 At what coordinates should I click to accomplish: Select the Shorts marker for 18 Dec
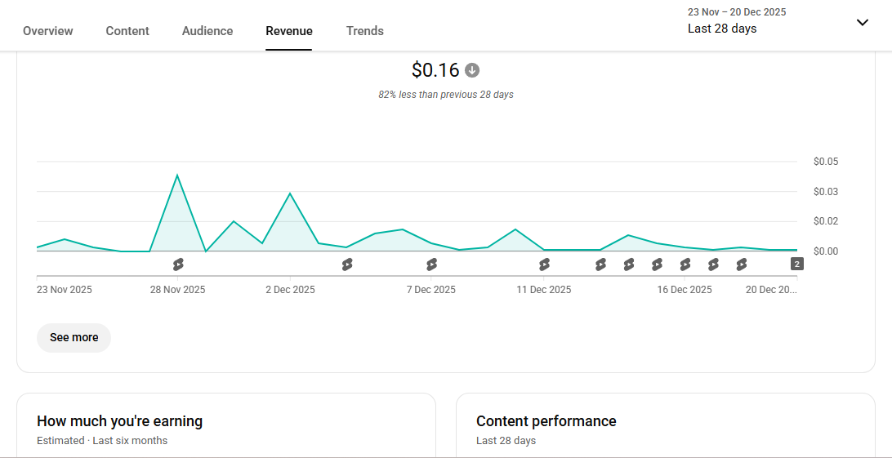(742, 265)
